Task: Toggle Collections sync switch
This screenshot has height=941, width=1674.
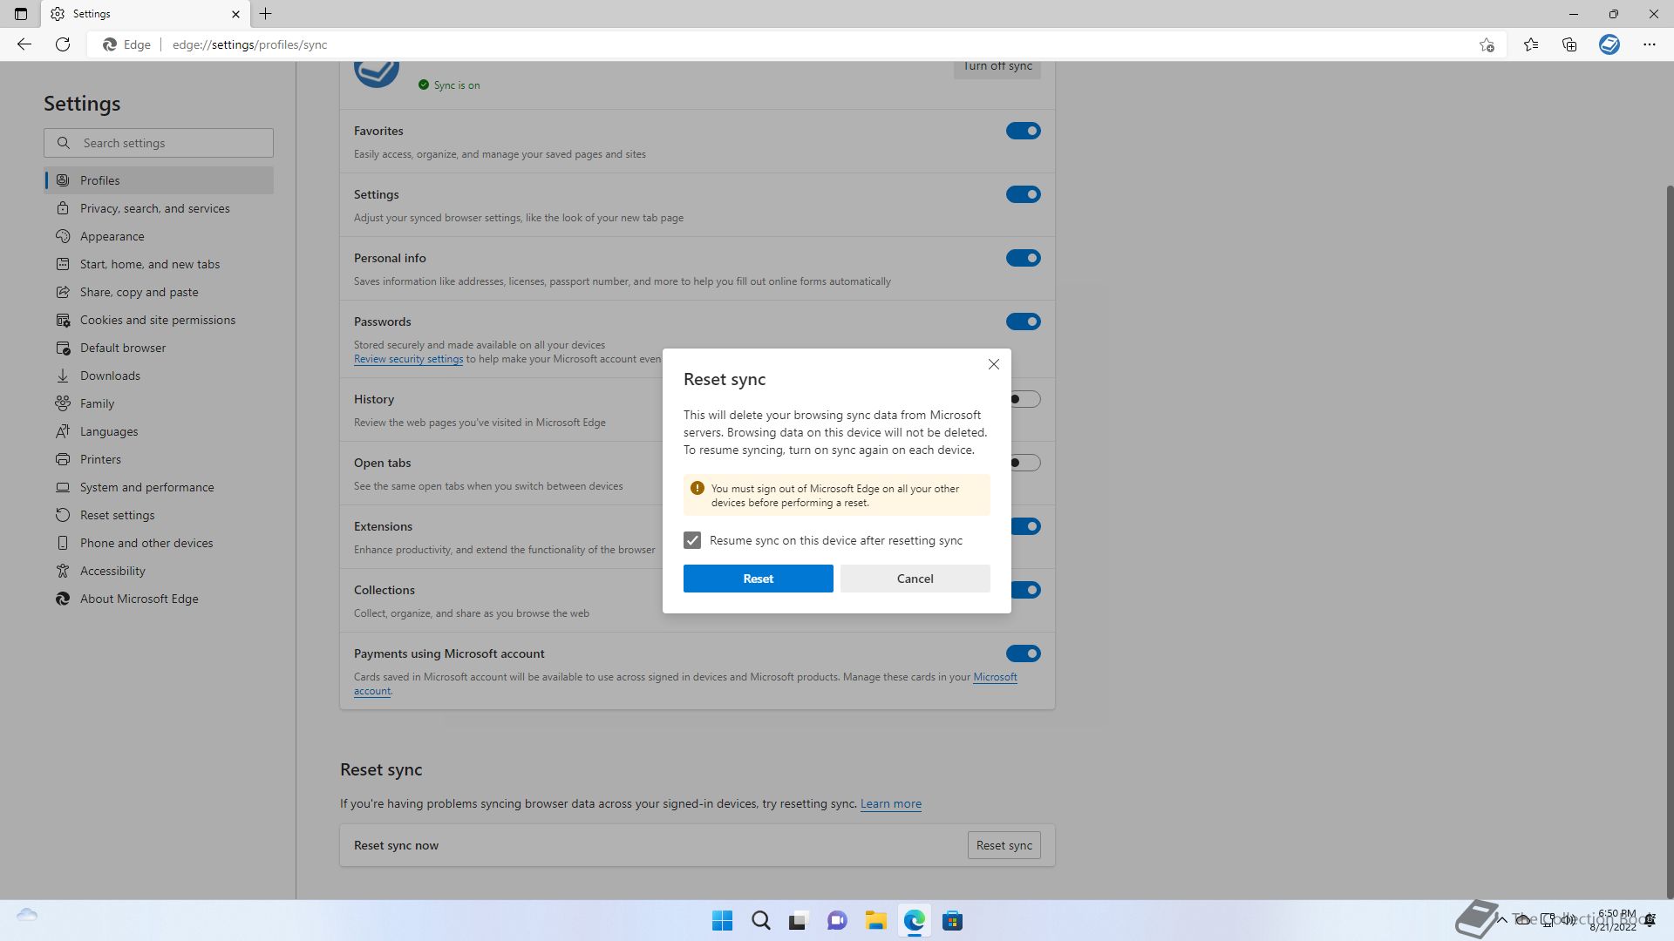Action: [1026, 590]
